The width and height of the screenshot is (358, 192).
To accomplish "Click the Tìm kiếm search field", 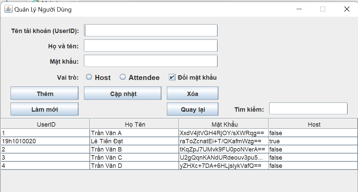I will point(309,108).
